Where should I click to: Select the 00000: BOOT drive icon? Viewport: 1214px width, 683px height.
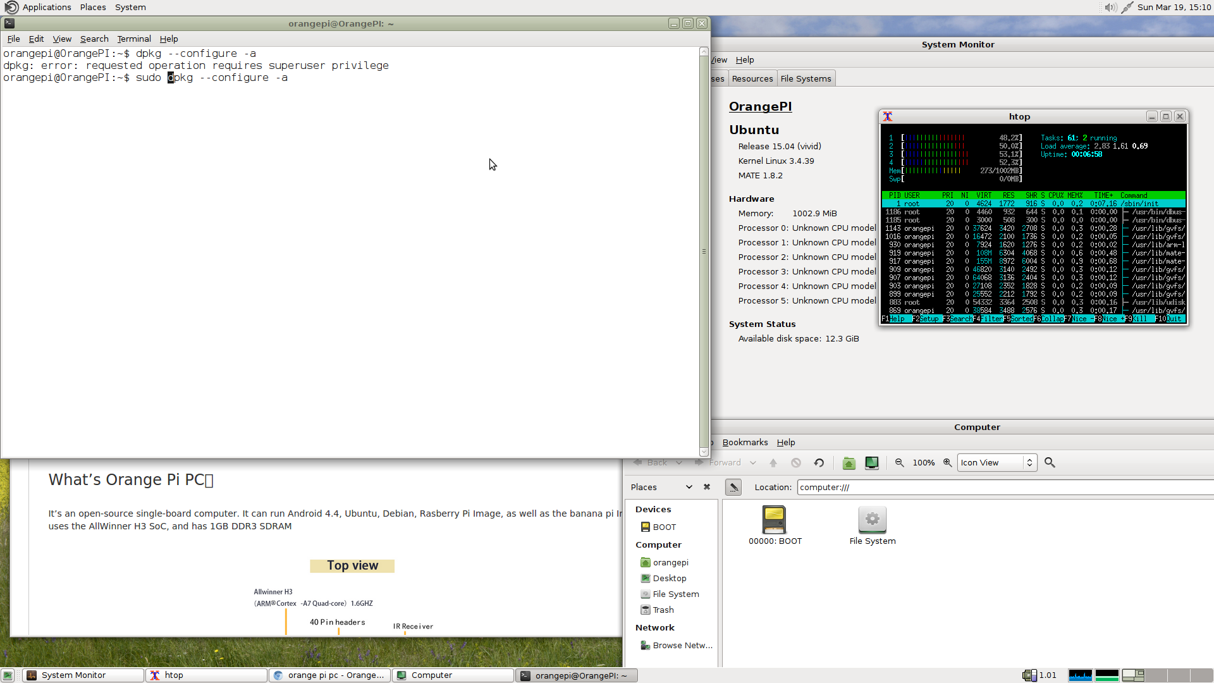click(x=775, y=525)
